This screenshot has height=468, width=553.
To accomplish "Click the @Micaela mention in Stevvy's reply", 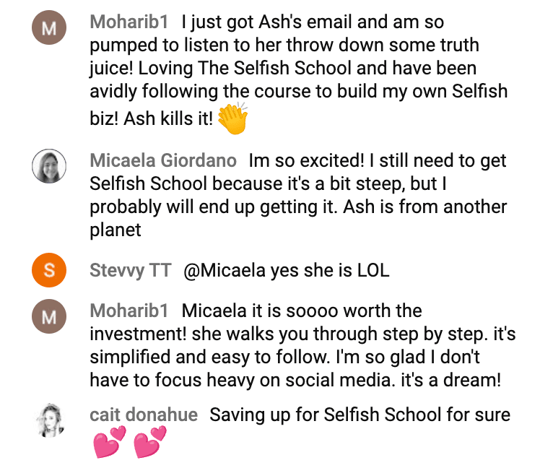I will point(225,270).
